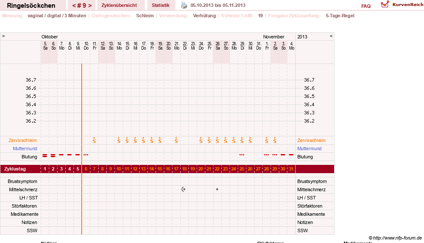Click heavy bleeding mark on cycle day 2

pyautogui.click(x=53, y=155)
